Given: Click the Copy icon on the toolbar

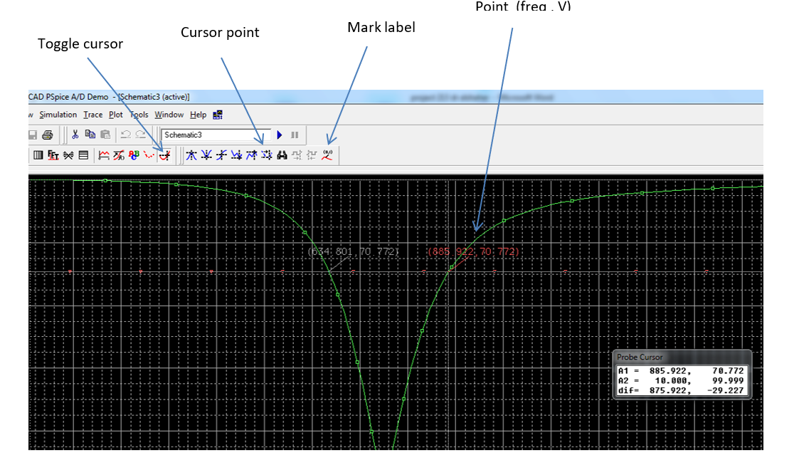Looking at the screenshot, I should click(91, 134).
